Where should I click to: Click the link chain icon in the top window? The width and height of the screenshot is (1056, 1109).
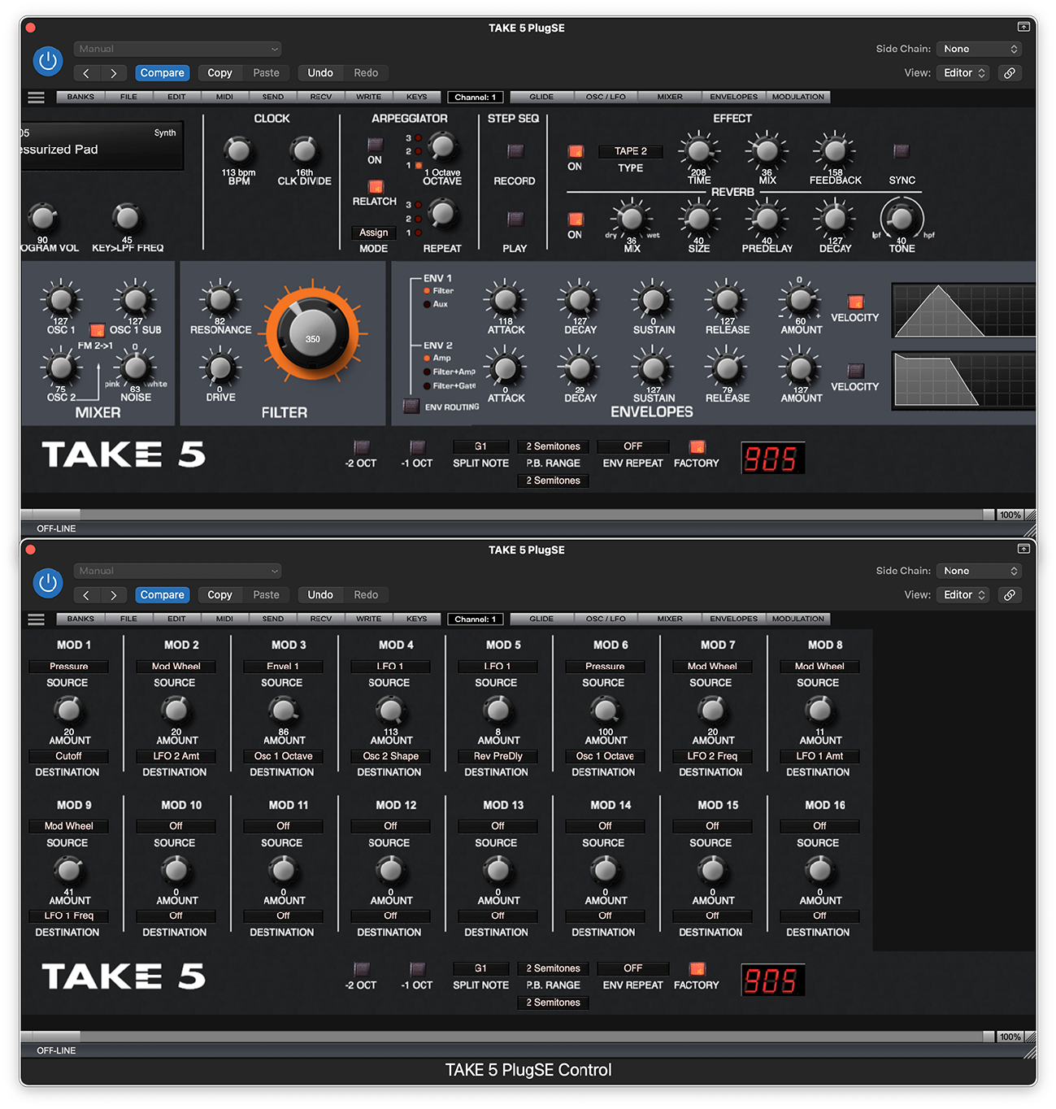tap(1009, 73)
